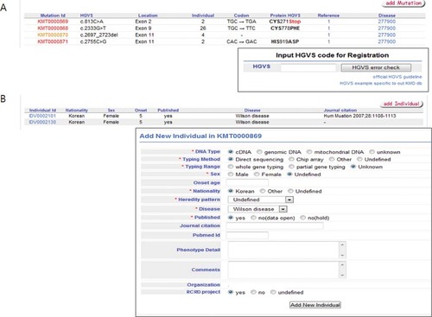Screen dimensions: 432x317
Task: Click the Phenotype Detail scrollbar down arrow
Action: pos(342,255)
